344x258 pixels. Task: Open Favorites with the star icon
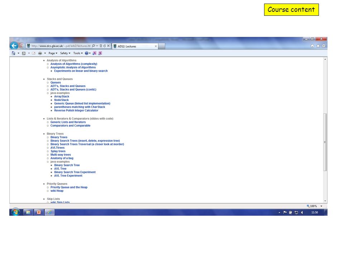point(318,46)
